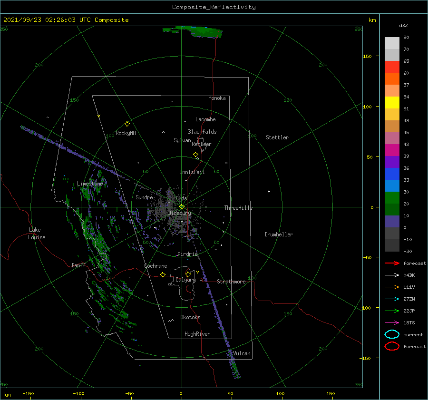Click the HighRiver town label
The height and width of the screenshot is (400, 428).
click(197, 334)
